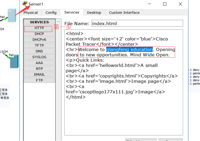This screenshot has height=141, width=200.
Task: Select the EMAIL service
Action: tap(39, 75)
